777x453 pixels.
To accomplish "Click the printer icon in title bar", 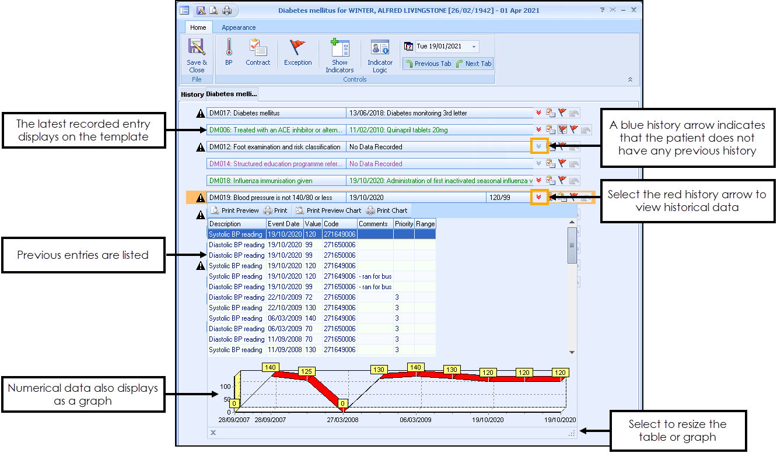I will [227, 10].
